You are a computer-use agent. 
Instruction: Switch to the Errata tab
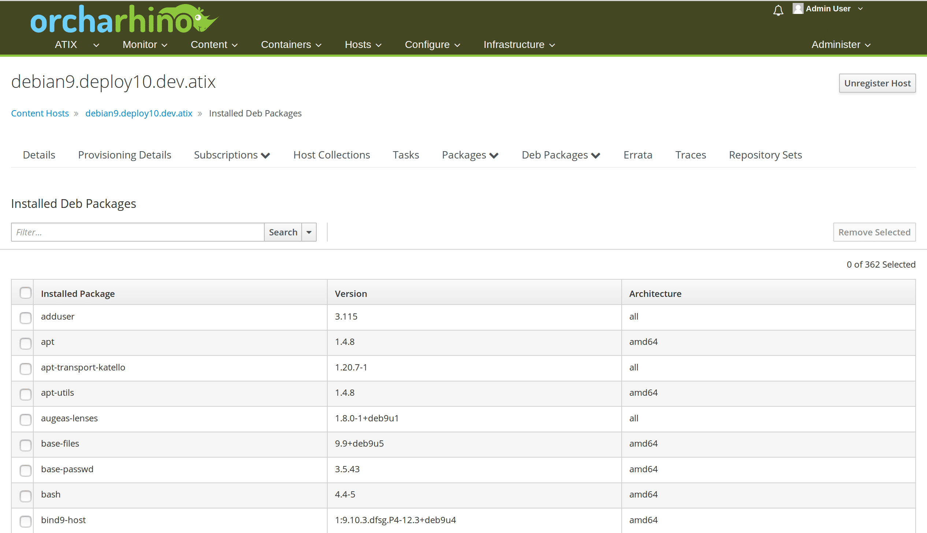[x=637, y=155]
